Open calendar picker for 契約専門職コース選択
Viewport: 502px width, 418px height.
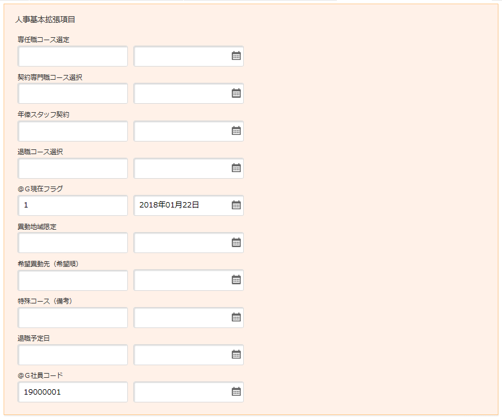(x=236, y=93)
